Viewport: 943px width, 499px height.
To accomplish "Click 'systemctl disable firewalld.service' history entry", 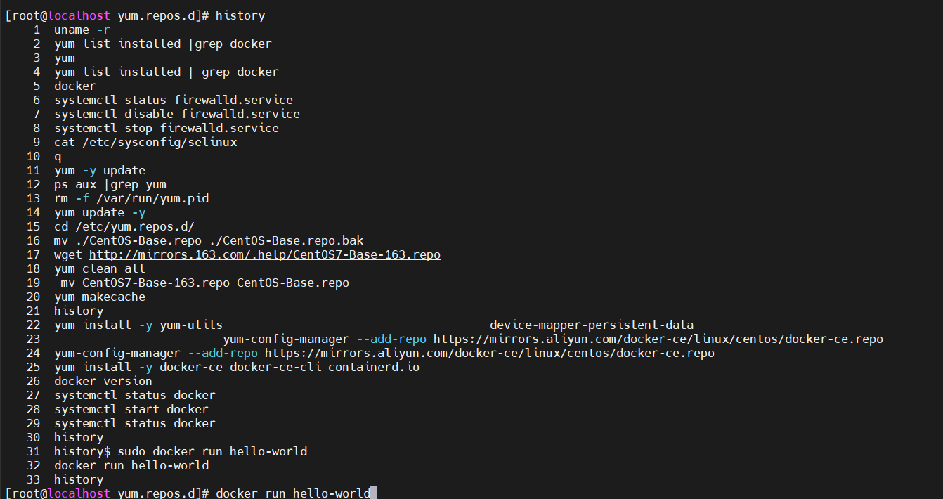I will [x=177, y=114].
